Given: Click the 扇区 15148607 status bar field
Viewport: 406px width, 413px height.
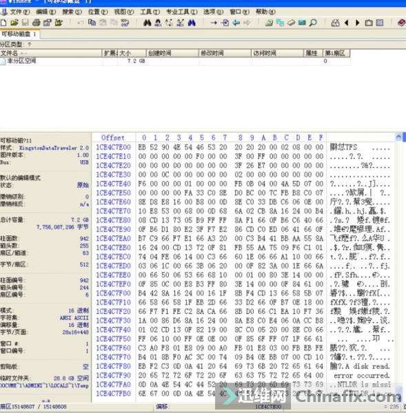Looking at the screenshot, I should 33,407.
